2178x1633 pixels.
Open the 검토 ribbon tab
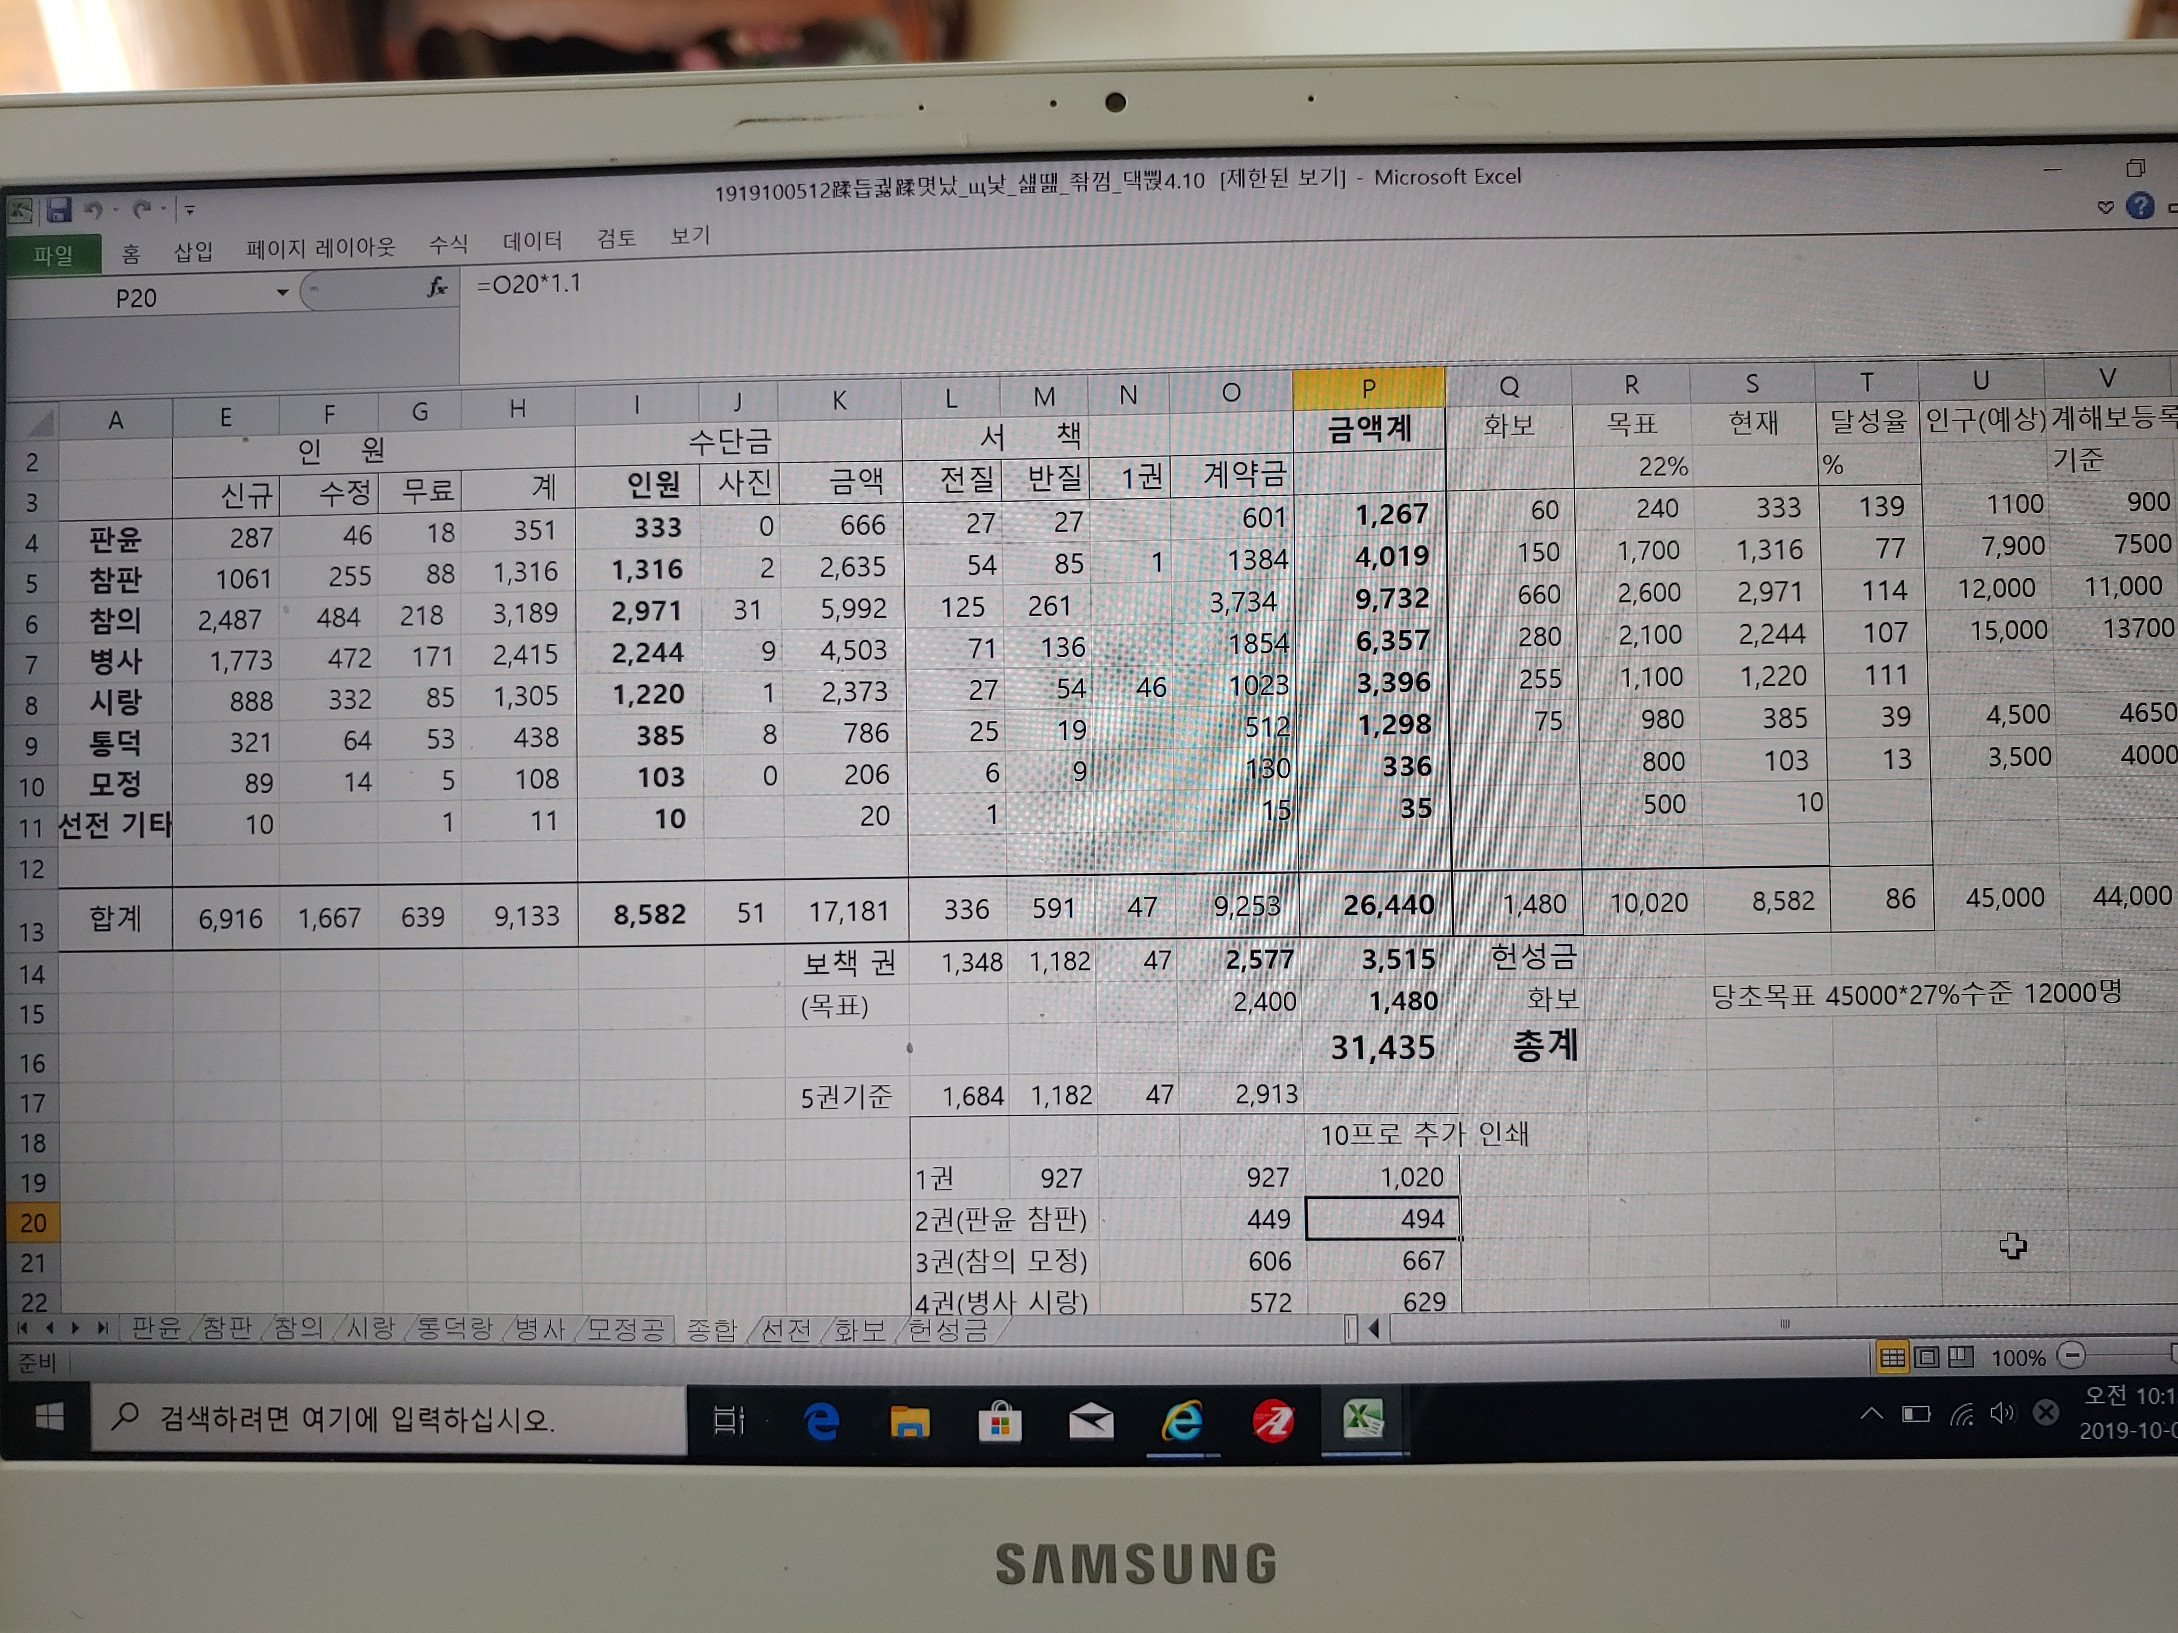click(x=616, y=237)
